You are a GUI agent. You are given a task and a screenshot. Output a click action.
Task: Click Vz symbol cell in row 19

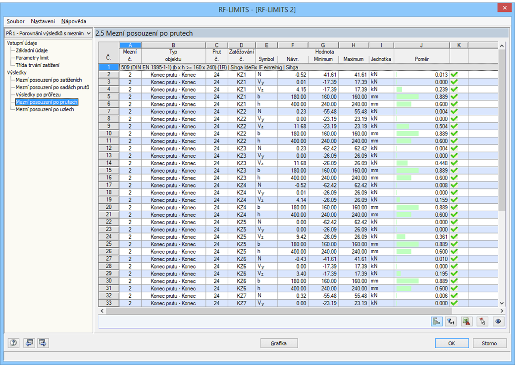click(267, 200)
